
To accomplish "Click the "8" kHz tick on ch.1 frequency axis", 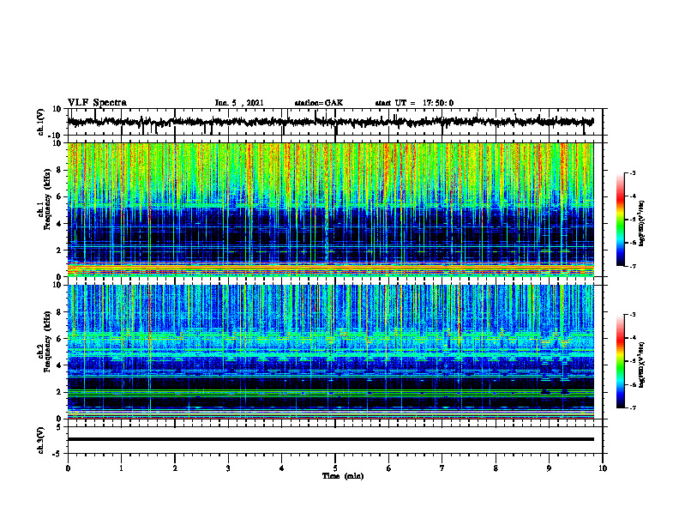I will [x=60, y=170].
